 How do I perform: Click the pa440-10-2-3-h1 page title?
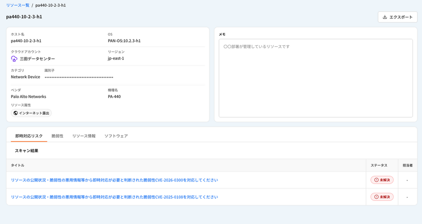click(x=24, y=17)
